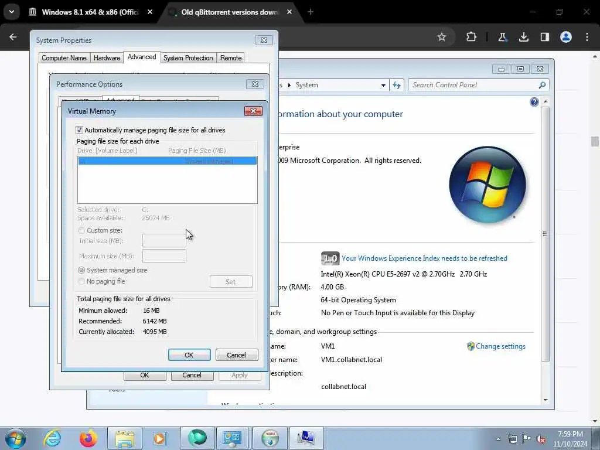Viewport: 600px width, 450px height.
Task: Open the Remote tab
Action: coord(231,58)
